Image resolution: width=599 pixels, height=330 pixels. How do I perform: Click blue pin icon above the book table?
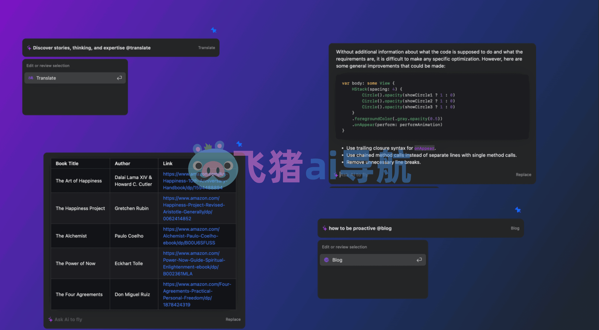pyautogui.click(x=239, y=144)
